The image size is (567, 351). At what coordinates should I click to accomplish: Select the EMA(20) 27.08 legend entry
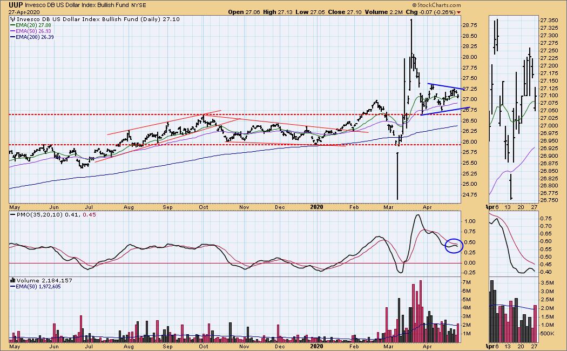[31, 25]
